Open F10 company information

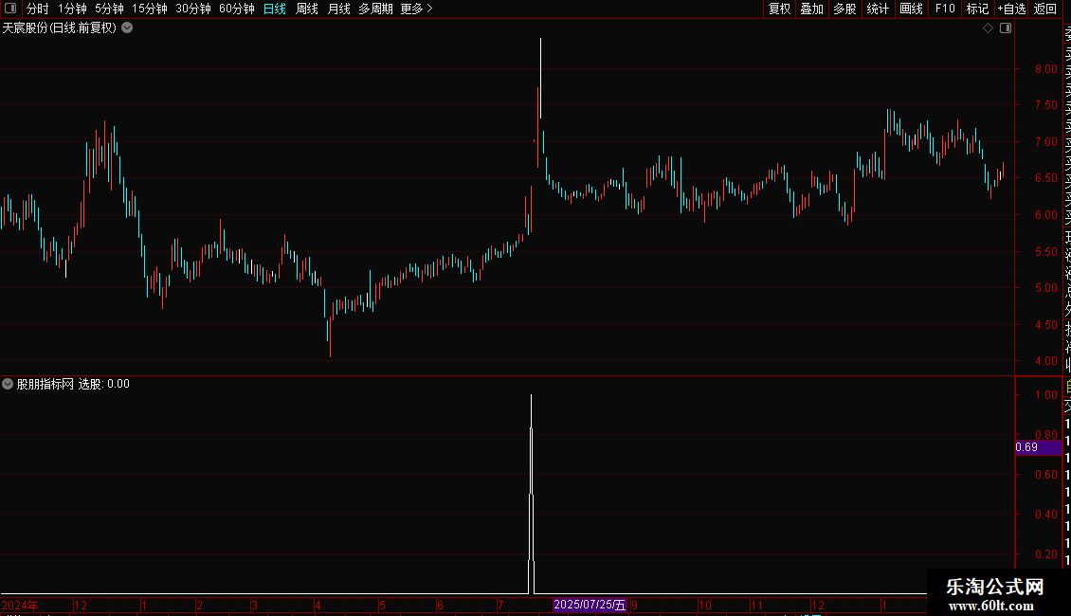coord(945,9)
